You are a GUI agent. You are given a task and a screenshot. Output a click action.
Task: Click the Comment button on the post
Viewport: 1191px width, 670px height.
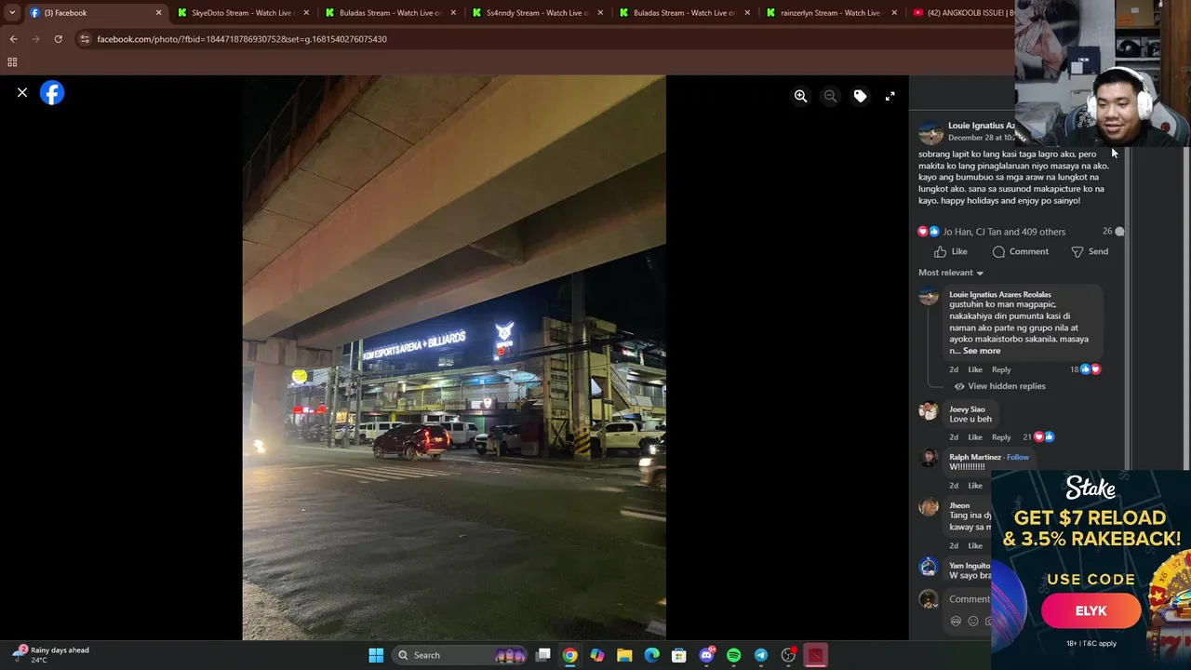coord(1021,251)
